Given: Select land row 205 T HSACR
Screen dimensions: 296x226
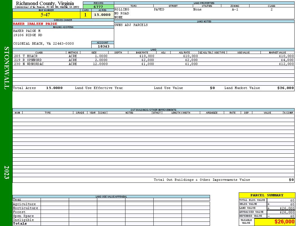Looking at the screenshot, I should 153,56.
